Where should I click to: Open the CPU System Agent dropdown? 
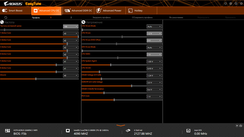tap(154, 62)
